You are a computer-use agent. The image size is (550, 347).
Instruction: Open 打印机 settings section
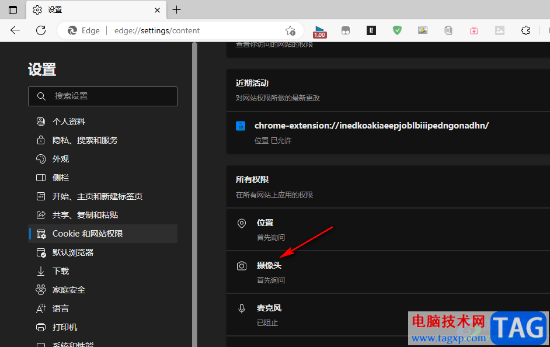(103, 327)
